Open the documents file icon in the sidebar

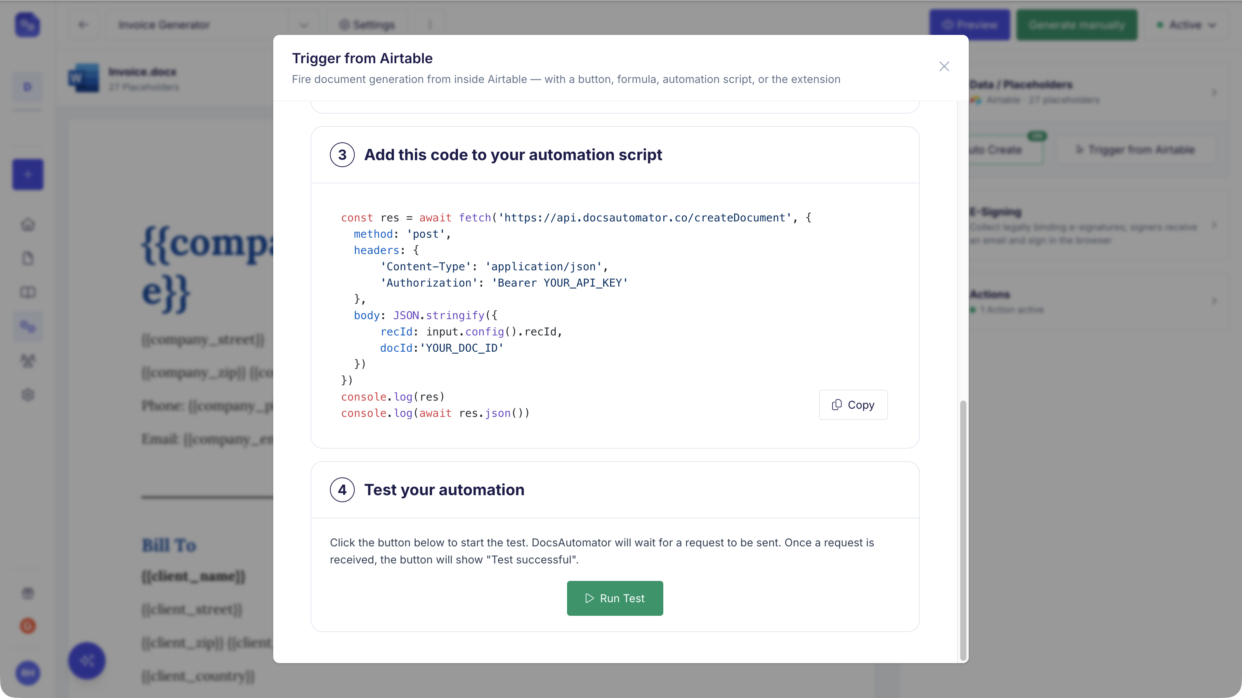[x=28, y=259]
